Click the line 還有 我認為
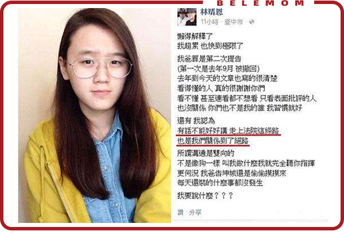The height and width of the screenshot is (235, 344). click(196, 121)
